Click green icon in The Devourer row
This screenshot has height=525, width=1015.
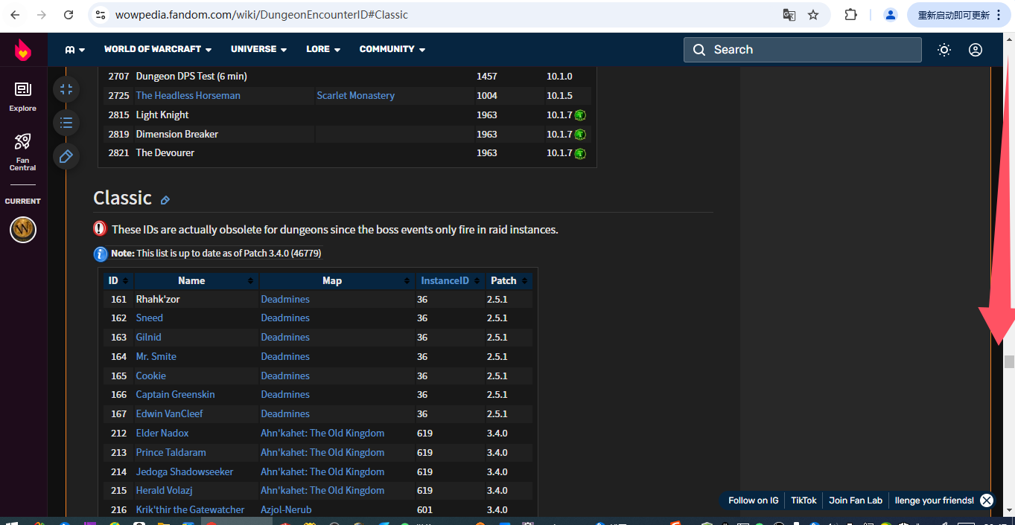(580, 153)
